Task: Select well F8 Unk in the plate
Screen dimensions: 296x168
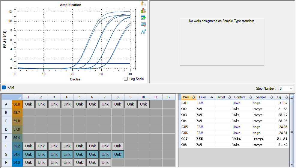Action: tap(118, 146)
